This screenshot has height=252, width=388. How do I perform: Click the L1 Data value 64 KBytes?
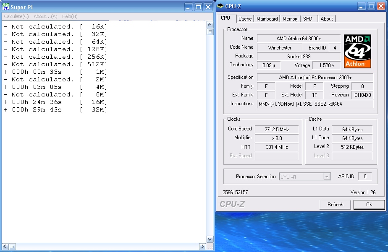coord(352,130)
